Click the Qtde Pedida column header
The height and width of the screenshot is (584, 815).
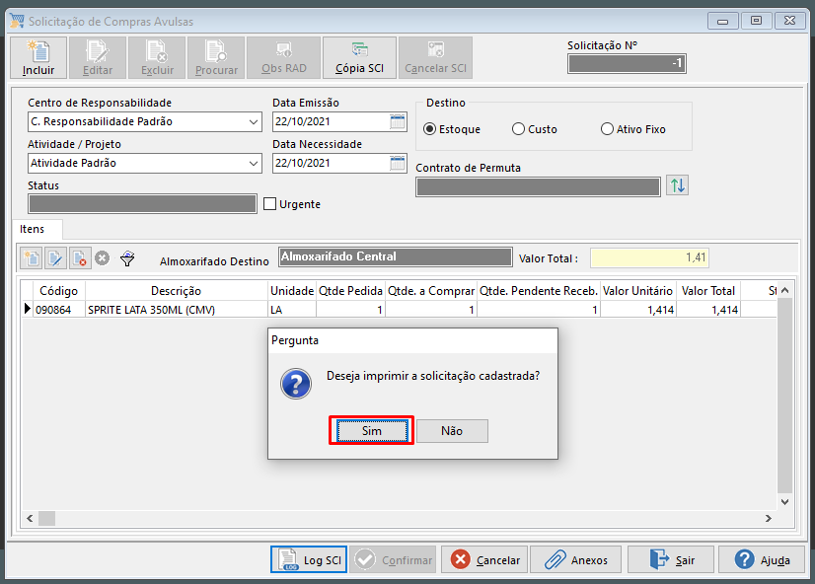pyautogui.click(x=351, y=291)
